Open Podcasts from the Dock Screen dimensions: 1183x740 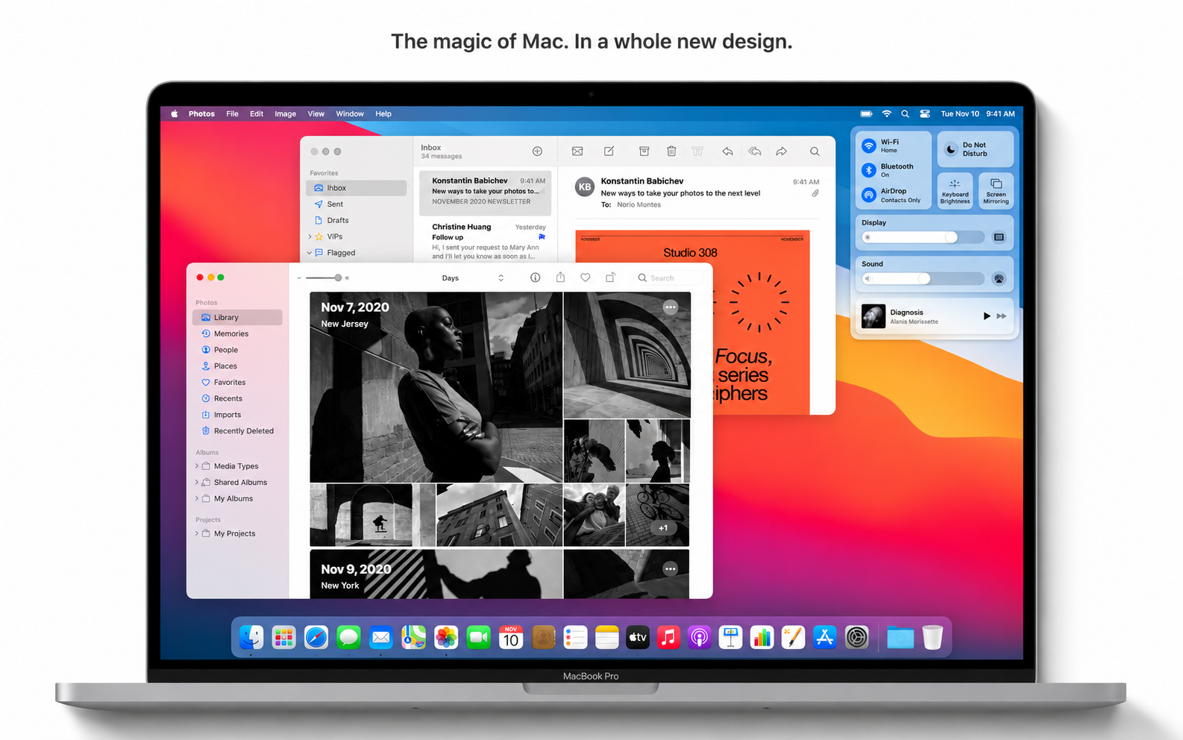[x=699, y=637]
